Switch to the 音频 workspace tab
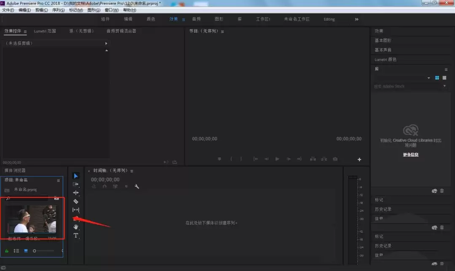Screen dimensions: 455x271 (196, 19)
